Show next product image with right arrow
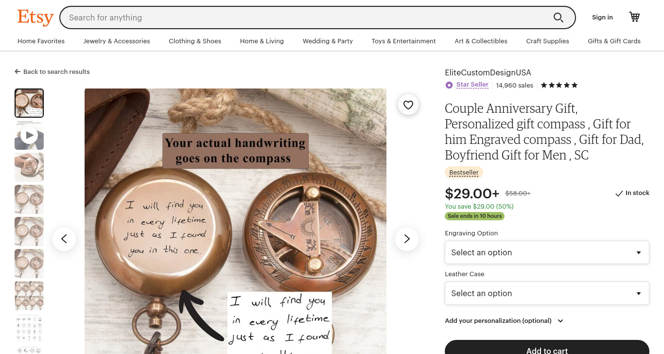 407,239
